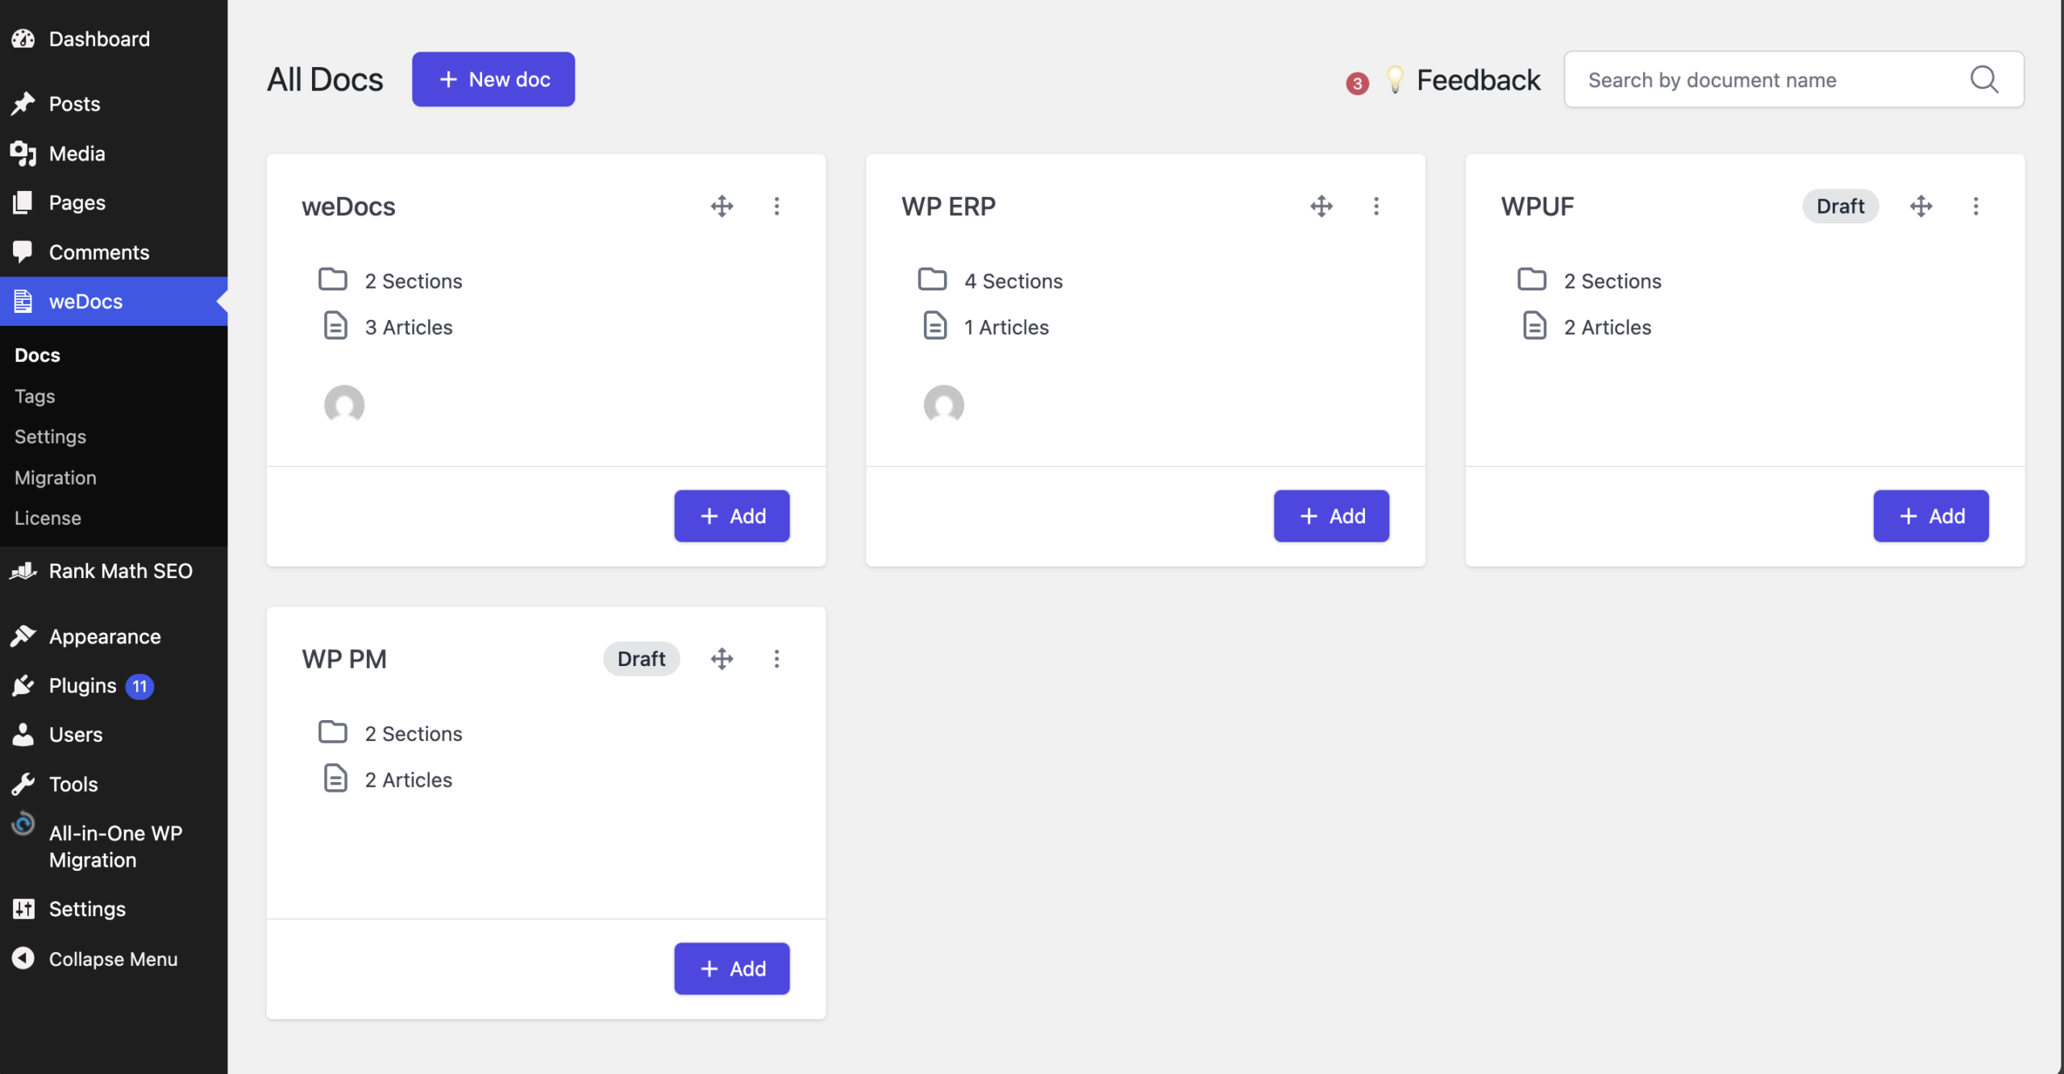Viewport: 2064px width, 1074px height.
Task: Open the options menu on the WP ERP card
Action: (1376, 206)
